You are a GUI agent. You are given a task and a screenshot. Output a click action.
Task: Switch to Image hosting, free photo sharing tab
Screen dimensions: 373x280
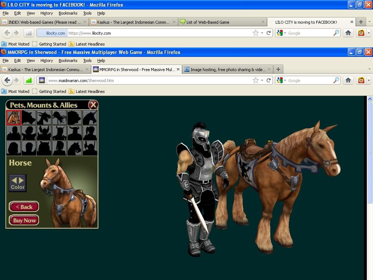(x=228, y=70)
